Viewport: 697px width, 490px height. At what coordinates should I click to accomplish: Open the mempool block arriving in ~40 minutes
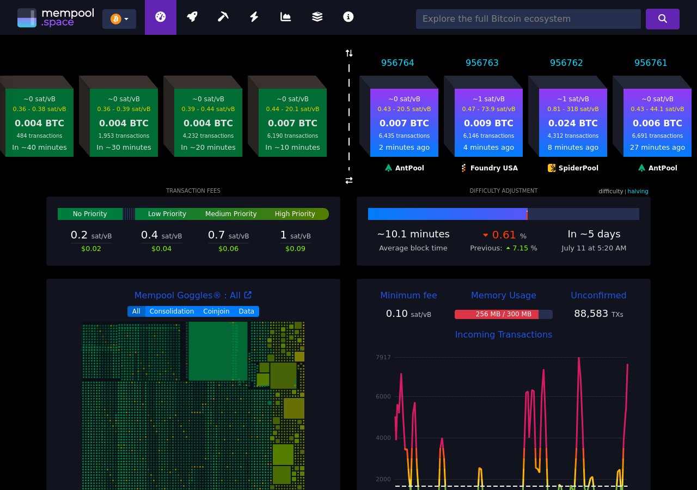[x=39, y=122]
